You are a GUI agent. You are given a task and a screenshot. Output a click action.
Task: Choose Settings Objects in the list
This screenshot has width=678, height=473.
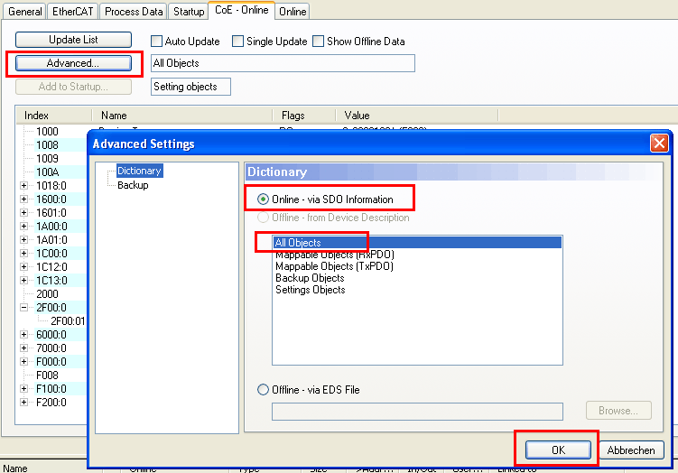[x=311, y=290]
